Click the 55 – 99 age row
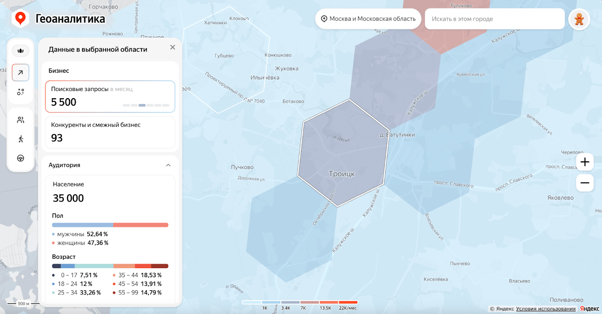The width and height of the screenshot is (602, 314). point(137,293)
